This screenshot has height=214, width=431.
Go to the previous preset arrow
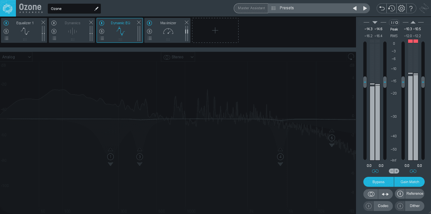355,8
